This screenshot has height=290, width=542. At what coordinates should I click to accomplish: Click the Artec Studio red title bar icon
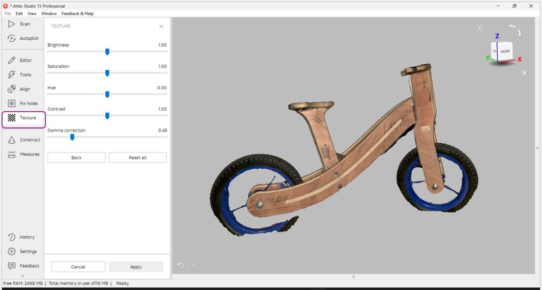tap(5, 6)
